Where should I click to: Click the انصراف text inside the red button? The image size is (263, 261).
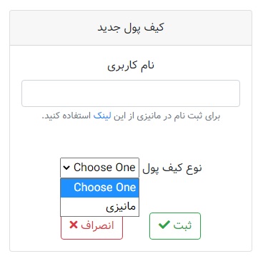click(97, 225)
